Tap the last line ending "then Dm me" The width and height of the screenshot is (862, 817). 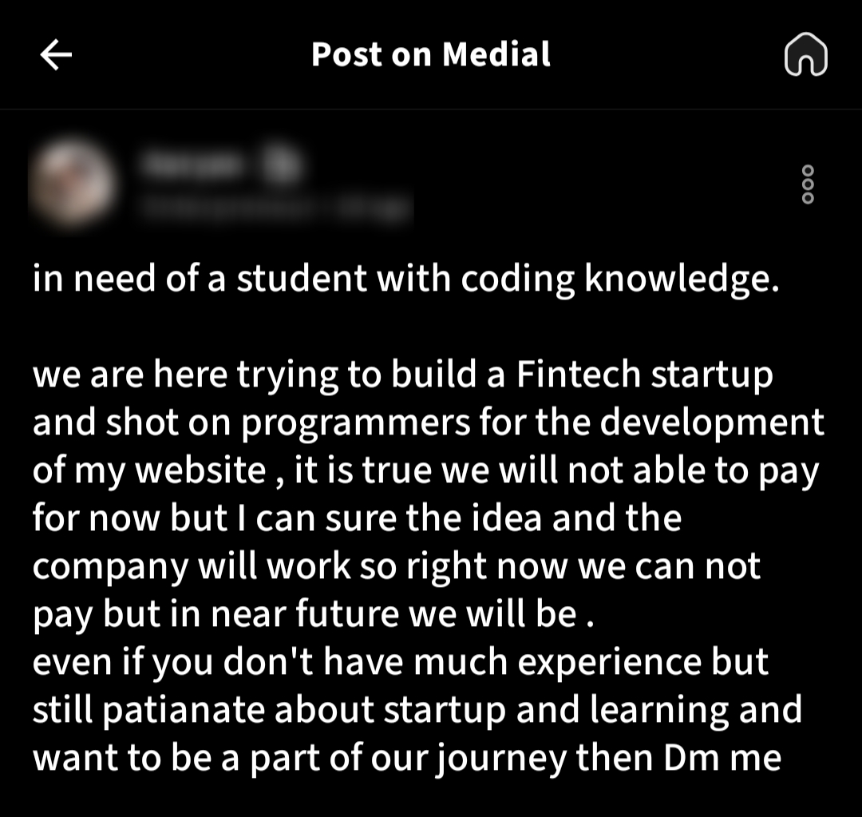406,758
